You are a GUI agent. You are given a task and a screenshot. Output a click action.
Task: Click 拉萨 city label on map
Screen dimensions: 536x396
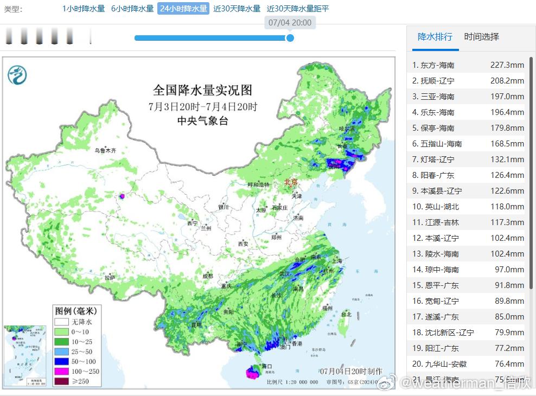point(110,278)
